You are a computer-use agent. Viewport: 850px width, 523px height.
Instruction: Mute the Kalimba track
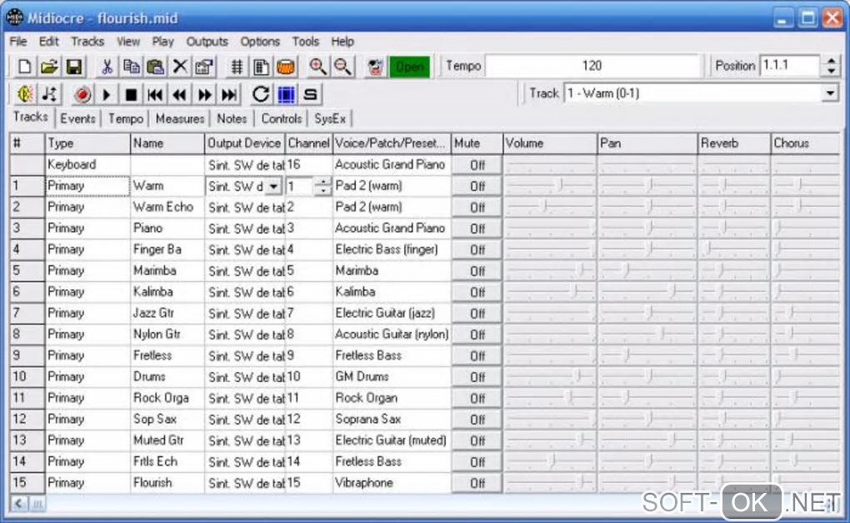coord(477,292)
